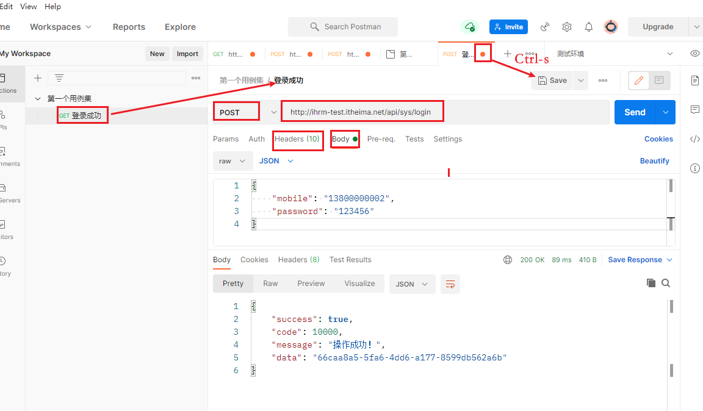This screenshot has height=411, width=703.
Task: Open sidebar more options ellipsis
Action: 196,78
